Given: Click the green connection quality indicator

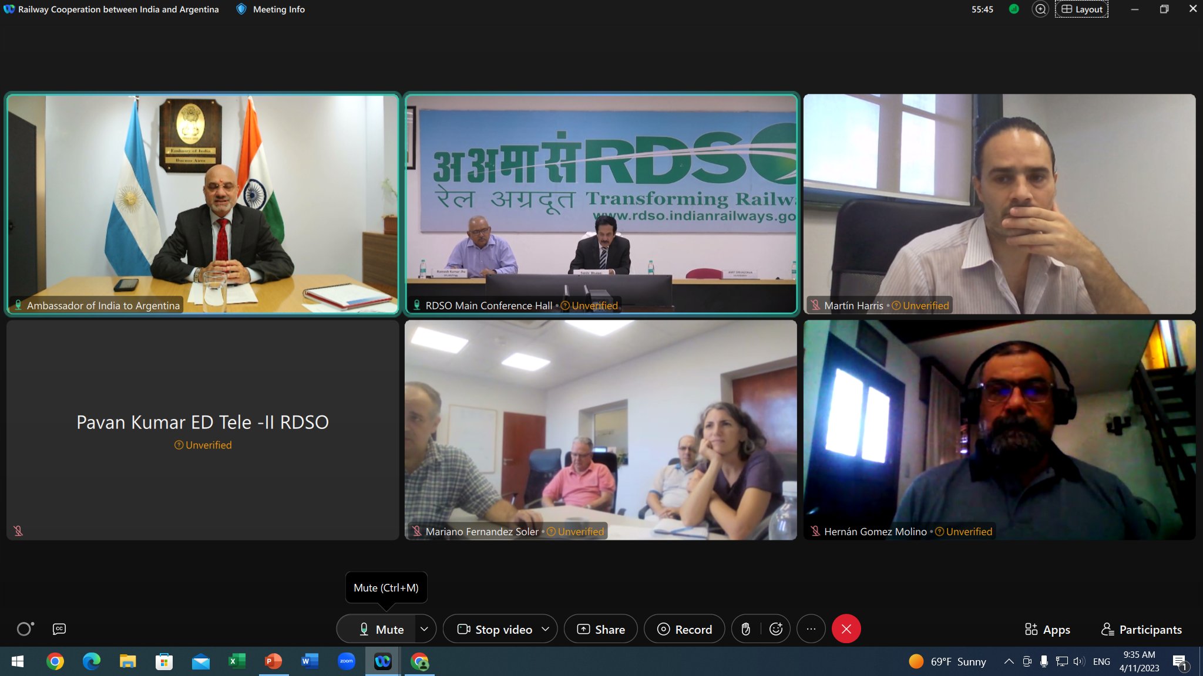Looking at the screenshot, I should pyautogui.click(x=1013, y=9).
